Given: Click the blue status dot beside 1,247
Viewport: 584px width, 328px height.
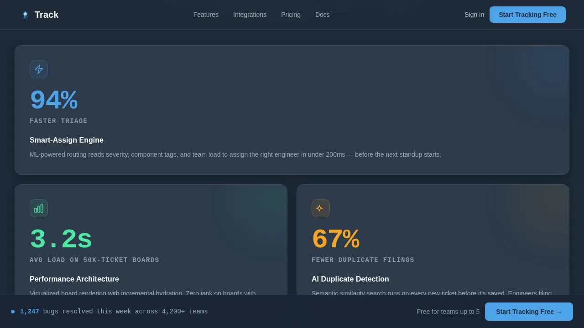Looking at the screenshot, I should (x=13, y=312).
